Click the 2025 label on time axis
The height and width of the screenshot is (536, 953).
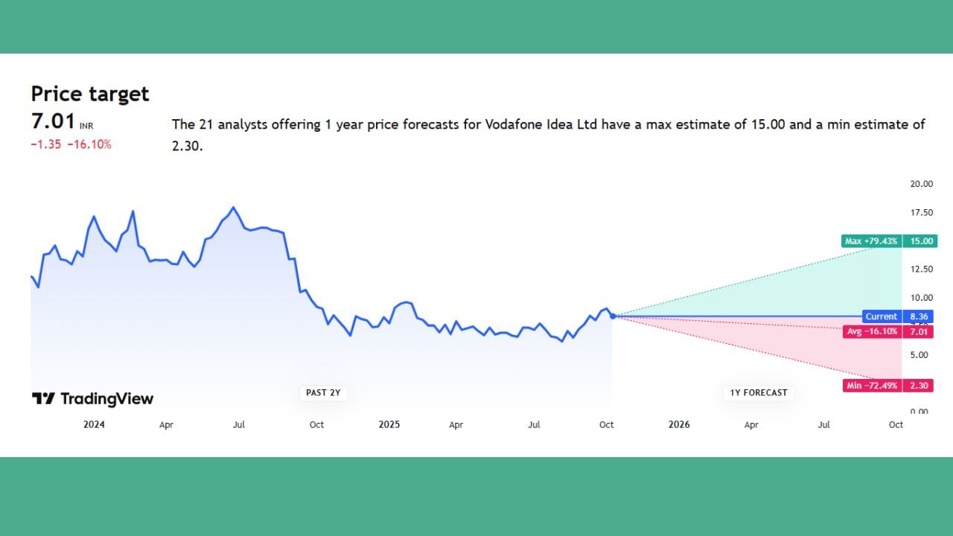click(x=389, y=424)
